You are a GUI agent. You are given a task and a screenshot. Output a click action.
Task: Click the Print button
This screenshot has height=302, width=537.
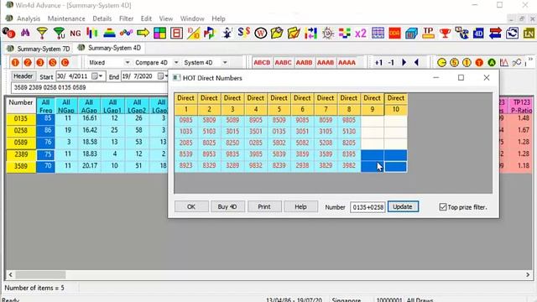pyautogui.click(x=264, y=206)
